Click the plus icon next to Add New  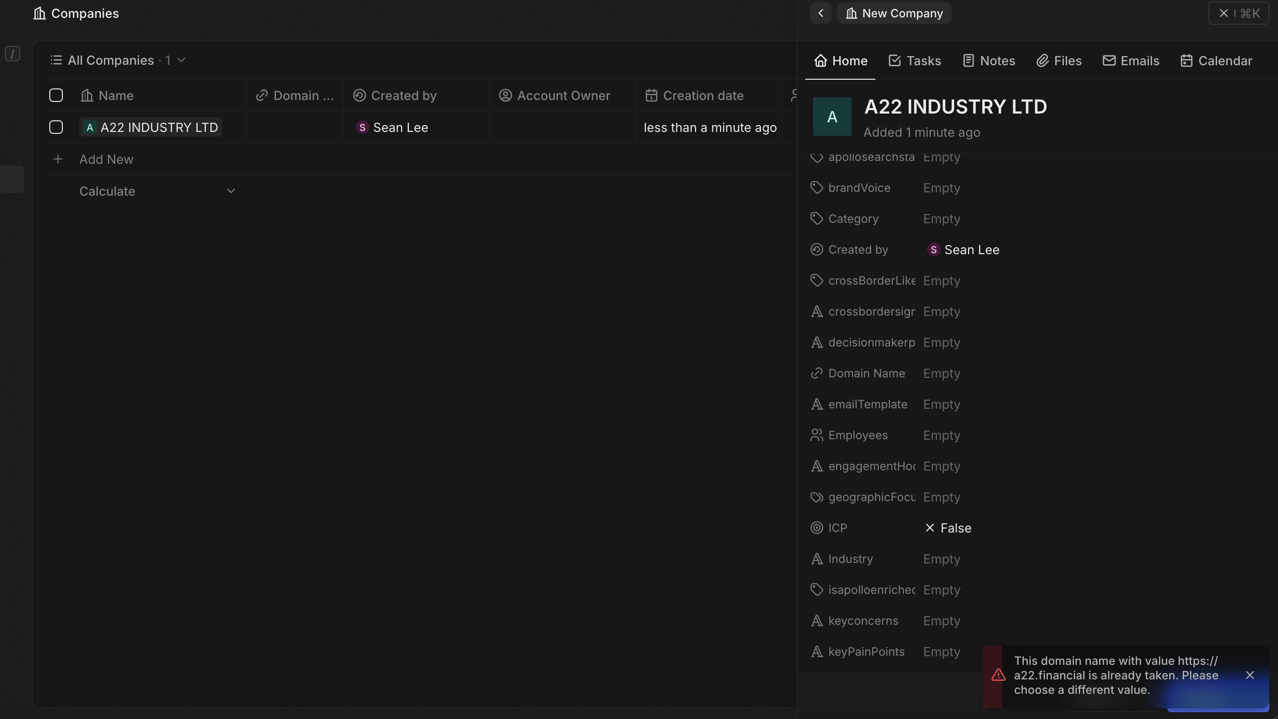(x=58, y=159)
